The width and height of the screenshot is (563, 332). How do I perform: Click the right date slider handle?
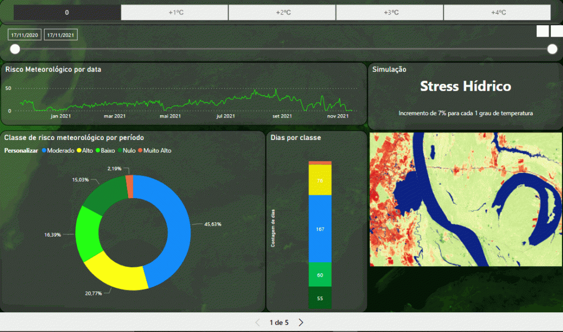[x=552, y=49]
